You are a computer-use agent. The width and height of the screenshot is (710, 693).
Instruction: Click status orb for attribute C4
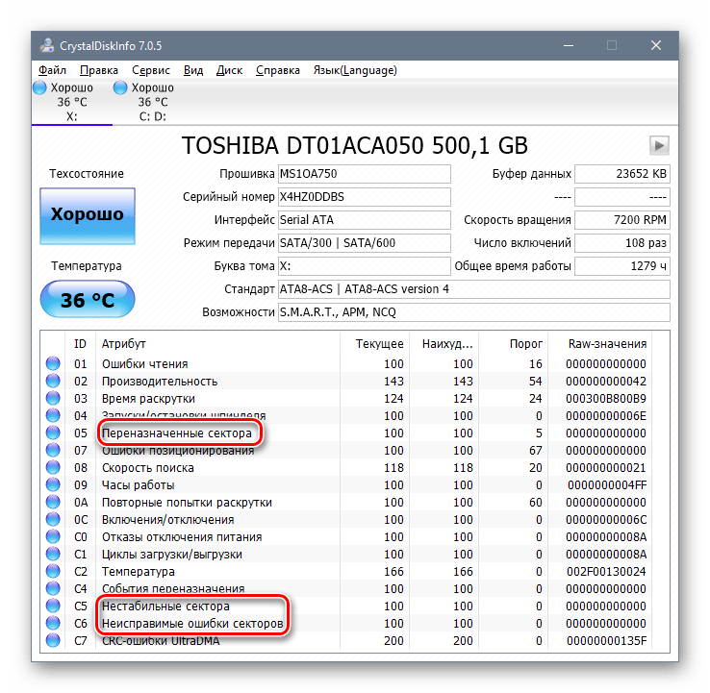(x=53, y=588)
